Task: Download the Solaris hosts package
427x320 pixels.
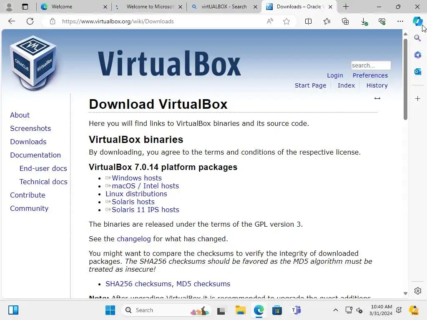Action: coord(133,202)
